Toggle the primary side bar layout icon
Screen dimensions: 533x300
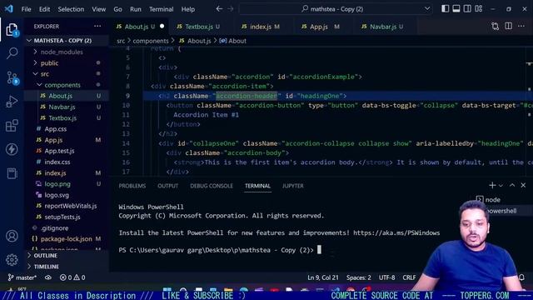(445, 9)
